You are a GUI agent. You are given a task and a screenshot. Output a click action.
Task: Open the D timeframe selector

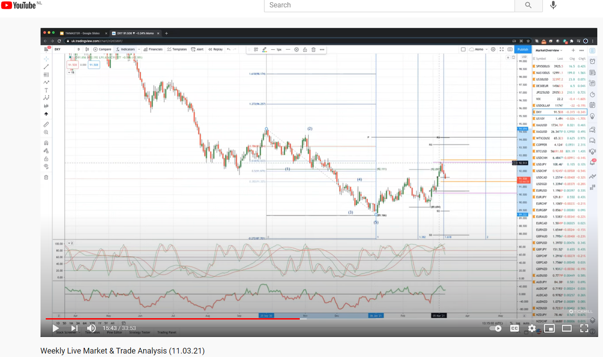(x=79, y=49)
